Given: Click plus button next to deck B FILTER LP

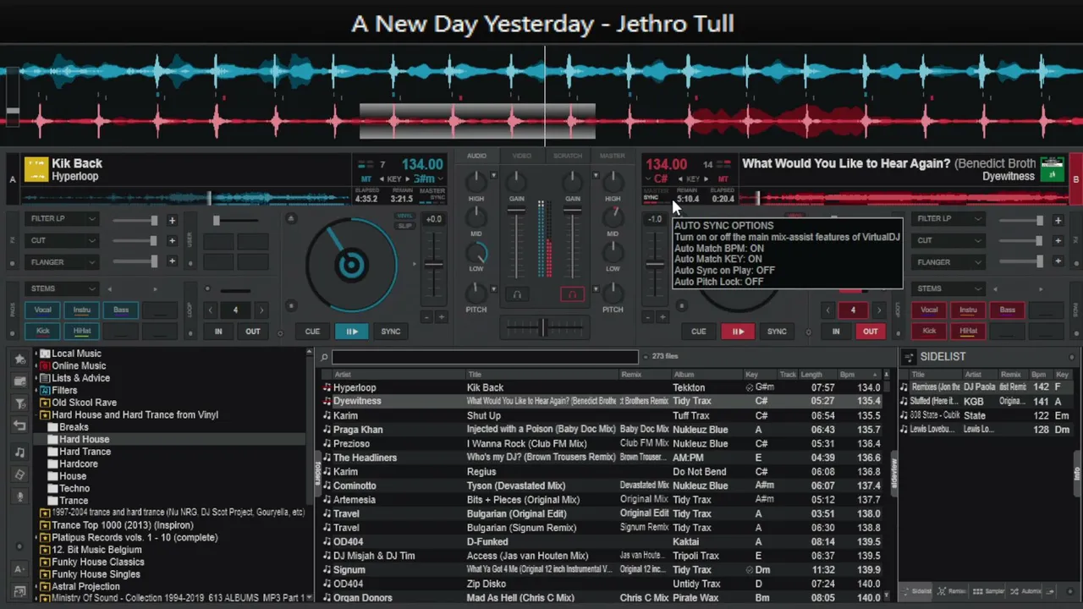Looking at the screenshot, I should [1058, 221].
